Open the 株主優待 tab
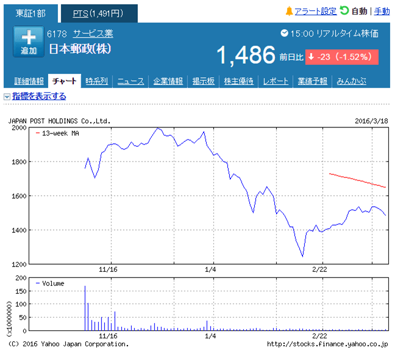Screen dimensions: 395x353 [x=239, y=81]
